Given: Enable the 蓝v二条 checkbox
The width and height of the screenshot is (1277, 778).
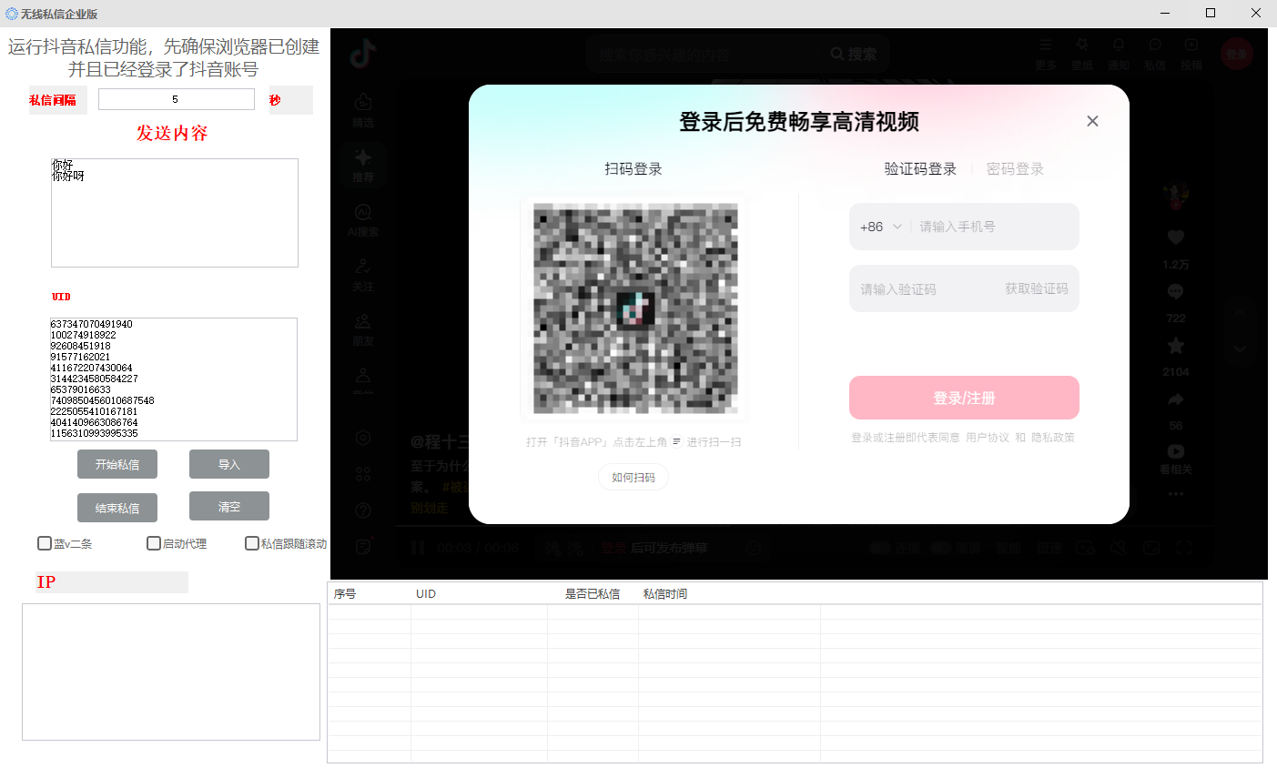Looking at the screenshot, I should pyautogui.click(x=44, y=543).
